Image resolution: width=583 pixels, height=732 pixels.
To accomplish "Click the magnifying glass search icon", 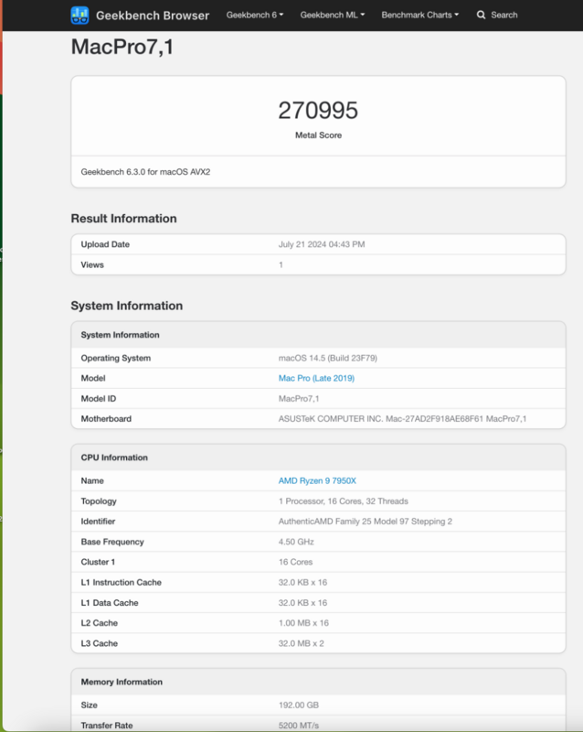I will (481, 16).
